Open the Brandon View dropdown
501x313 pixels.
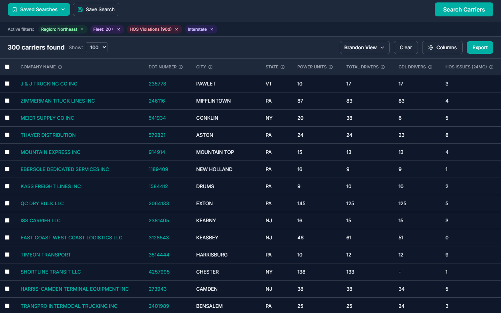click(364, 47)
